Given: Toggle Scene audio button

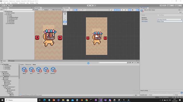Looking at the screenshot, I should click(122, 10).
